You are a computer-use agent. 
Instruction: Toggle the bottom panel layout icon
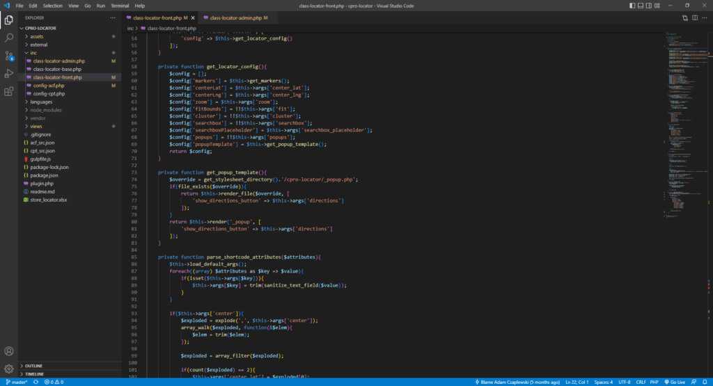[641, 6]
